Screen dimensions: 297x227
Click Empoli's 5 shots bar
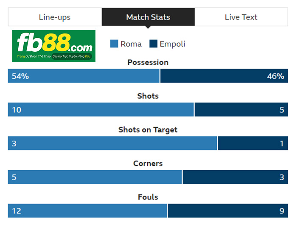pos(241,109)
